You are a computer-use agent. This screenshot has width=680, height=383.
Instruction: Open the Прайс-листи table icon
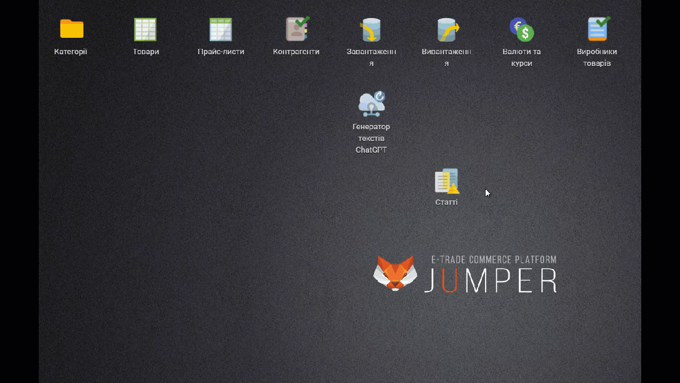click(220, 29)
